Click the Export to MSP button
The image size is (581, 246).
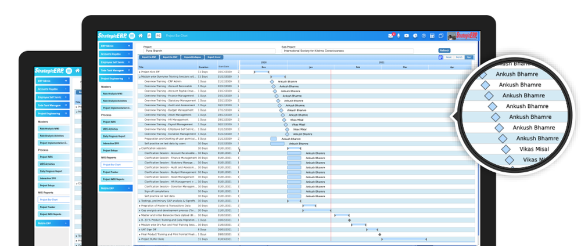coord(169,57)
